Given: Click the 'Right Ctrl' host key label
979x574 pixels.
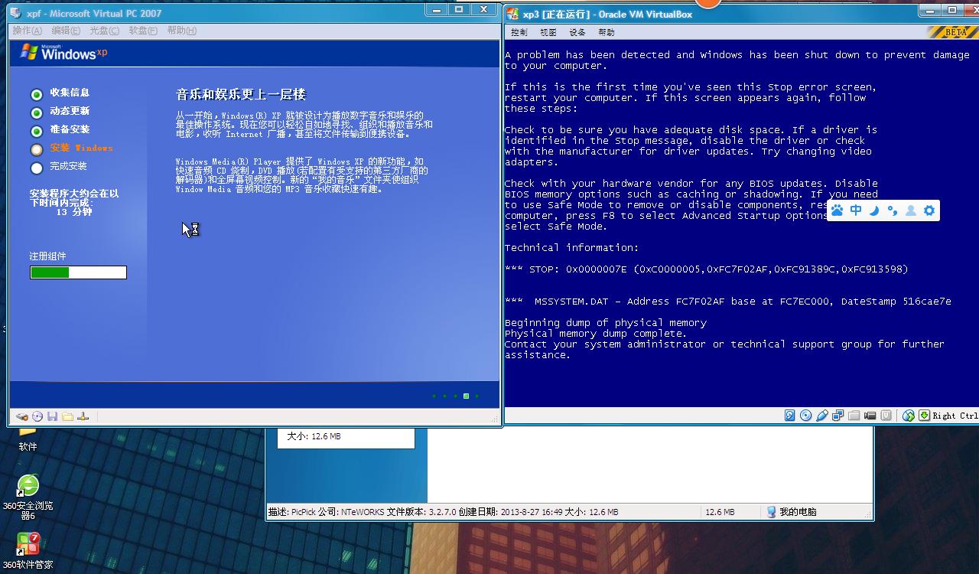Looking at the screenshot, I should (x=955, y=416).
